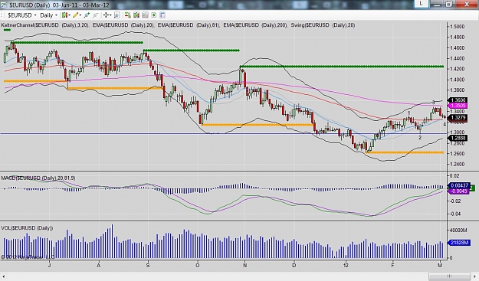Maximize the $EURUSD chart window
The width and height of the screenshot is (479, 281).
point(449,4)
